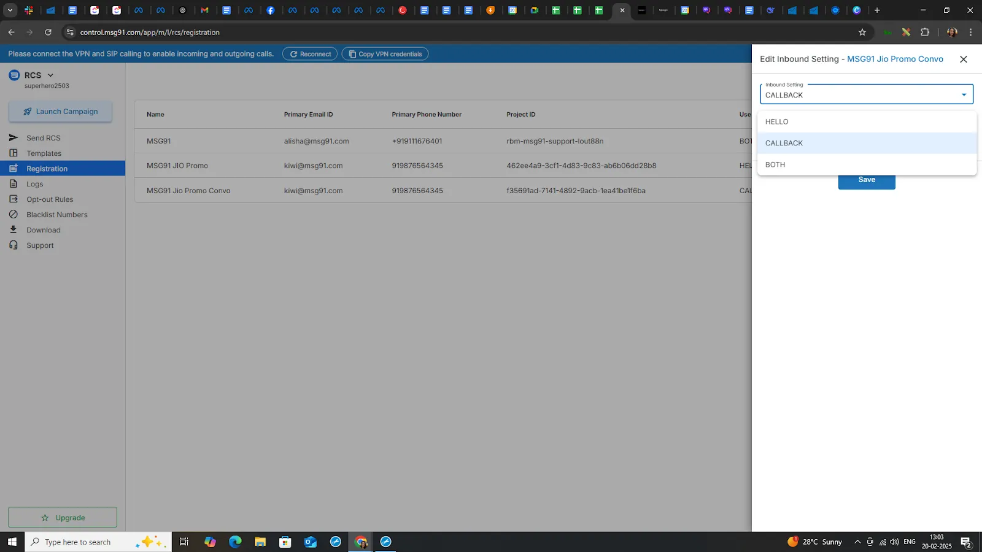Open the Windows Start menu
This screenshot has width=982, height=552.
pos(12,542)
